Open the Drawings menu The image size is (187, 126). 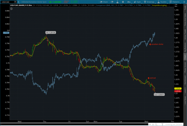pos(149,2)
